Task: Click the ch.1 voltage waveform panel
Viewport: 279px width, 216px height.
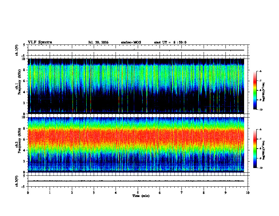Action: pyautogui.click(x=138, y=50)
